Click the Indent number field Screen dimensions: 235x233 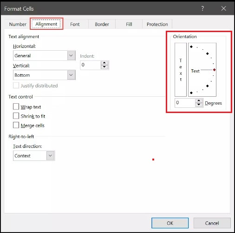coord(91,65)
